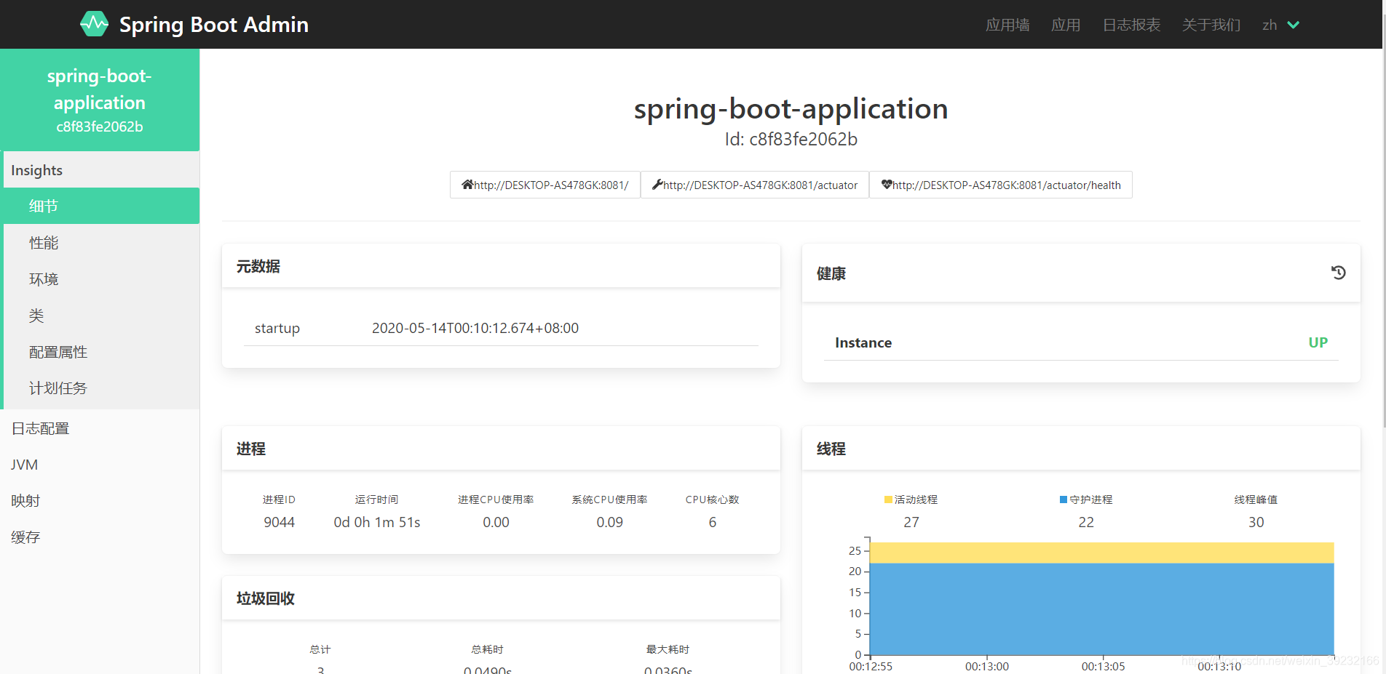Click the 系统CPU使用率 value 0.09
The image size is (1386, 674).
[x=609, y=522]
